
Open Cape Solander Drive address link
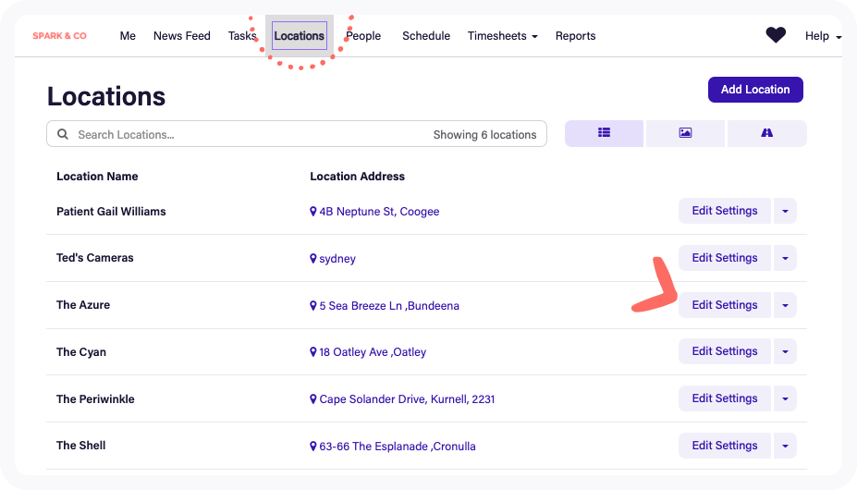407,399
